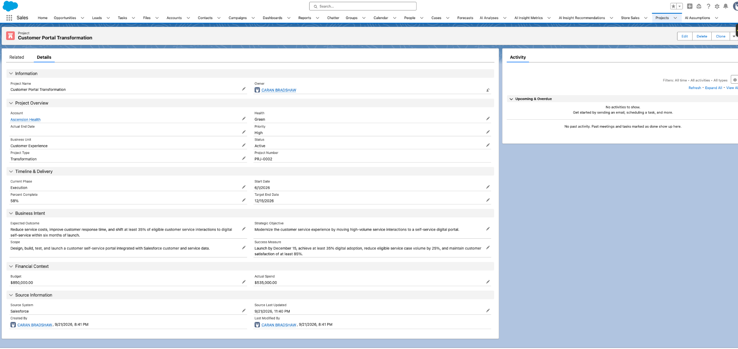Open Global Actions plus icon
The width and height of the screenshot is (738, 349).
tap(690, 6)
